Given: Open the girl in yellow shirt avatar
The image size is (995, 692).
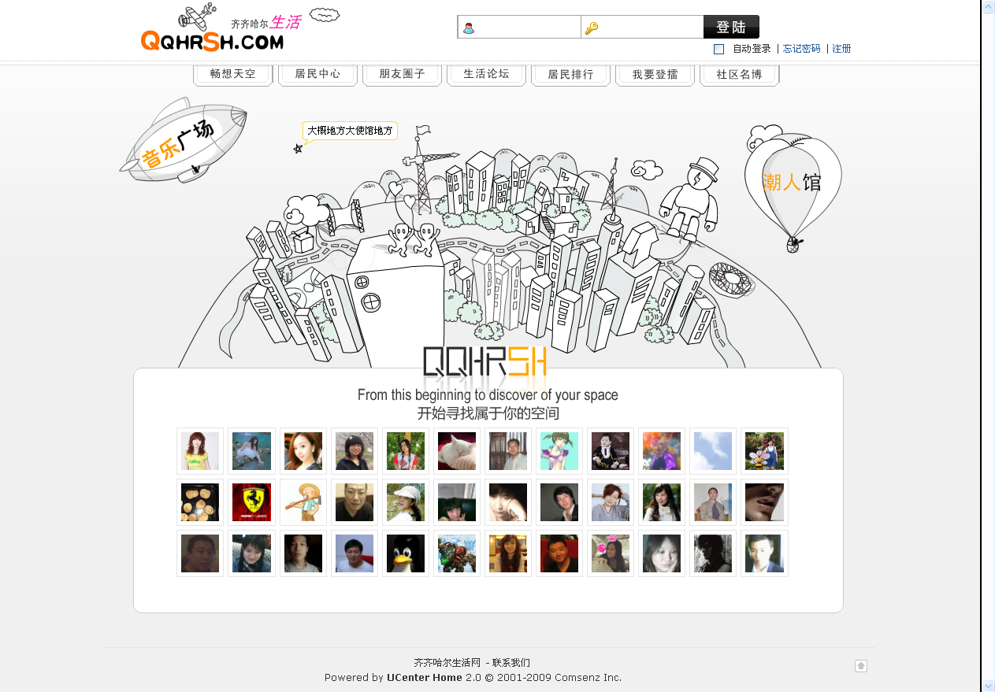Looking at the screenshot, I should [x=200, y=451].
